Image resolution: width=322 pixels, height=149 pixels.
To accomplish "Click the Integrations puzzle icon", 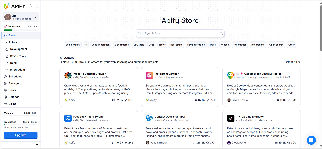I will tap(7, 70).
